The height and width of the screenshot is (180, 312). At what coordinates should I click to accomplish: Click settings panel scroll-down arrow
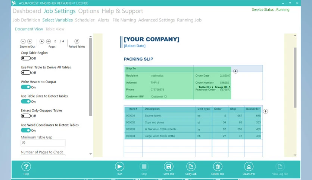coord(91,154)
